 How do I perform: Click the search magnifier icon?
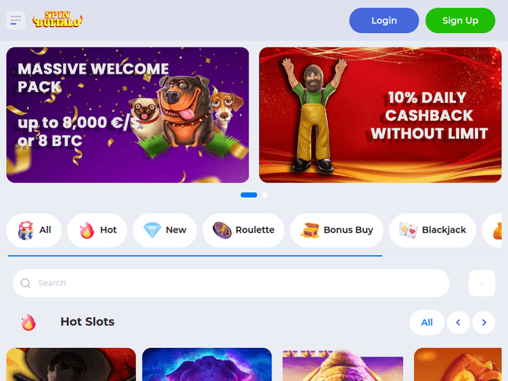tap(26, 284)
